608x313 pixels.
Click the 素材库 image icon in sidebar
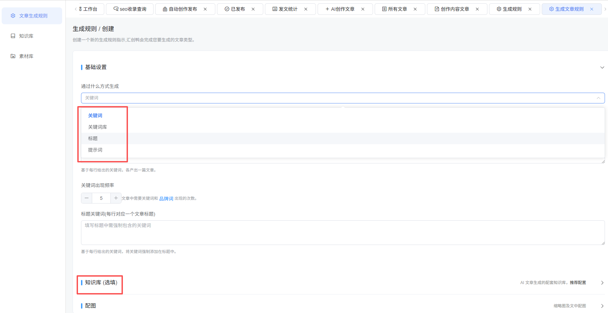click(13, 56)
